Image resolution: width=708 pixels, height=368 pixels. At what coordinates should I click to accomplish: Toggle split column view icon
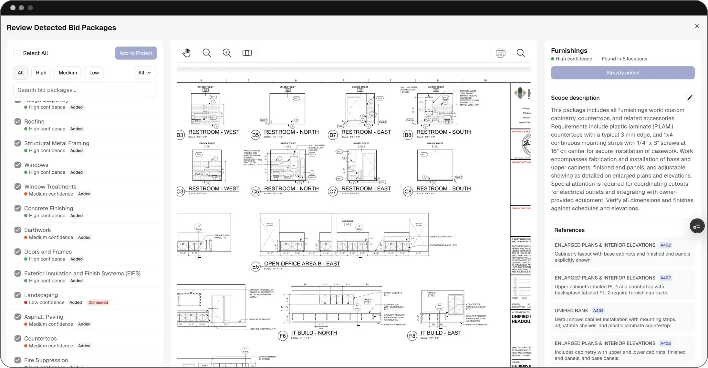point(247,53)
